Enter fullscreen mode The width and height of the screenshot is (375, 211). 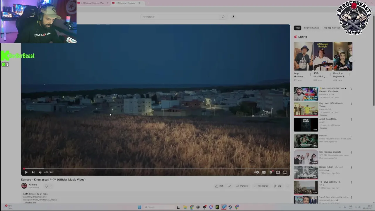pos(285,172)
